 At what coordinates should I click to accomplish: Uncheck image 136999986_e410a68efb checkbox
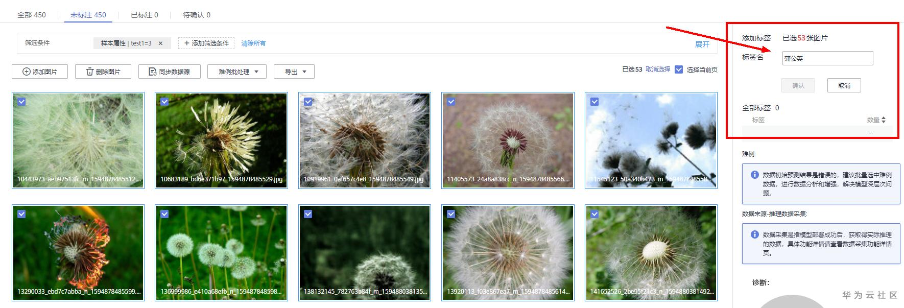[164, 214]
